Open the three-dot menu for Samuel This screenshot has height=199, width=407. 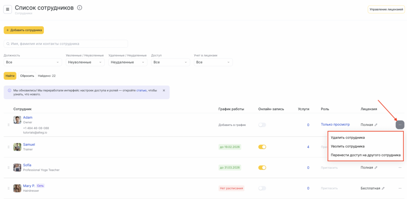point(400,147)
